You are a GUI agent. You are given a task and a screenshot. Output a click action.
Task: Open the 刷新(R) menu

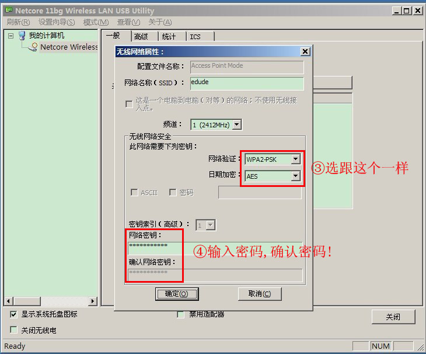(19, 22)
